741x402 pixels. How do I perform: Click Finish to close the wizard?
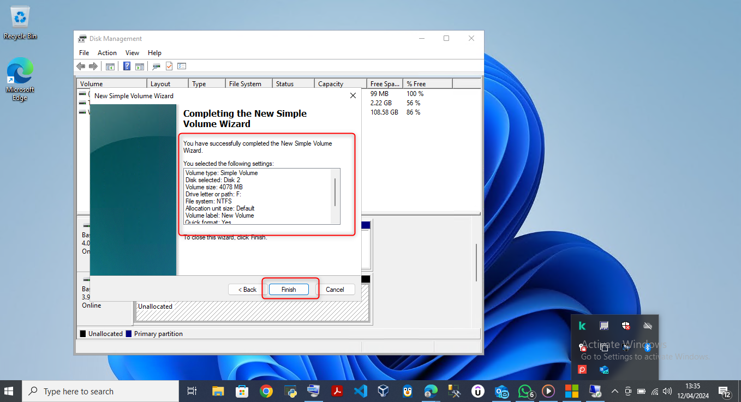(x=289, y=290)
